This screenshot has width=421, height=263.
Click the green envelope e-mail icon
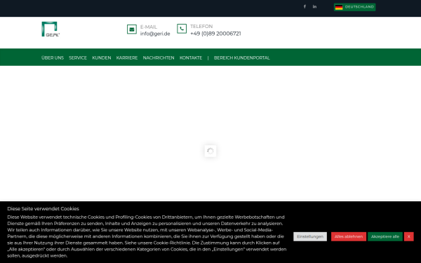click(132, 29)
